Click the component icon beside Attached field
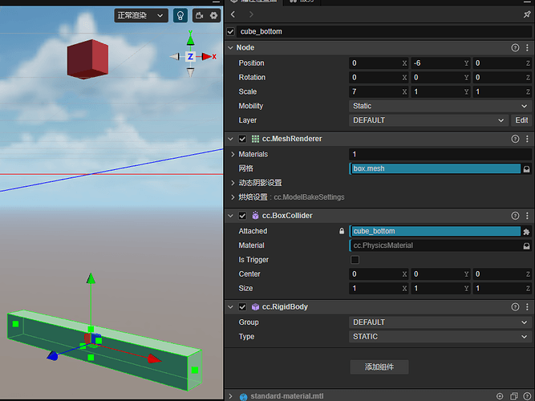 point(526,232)
